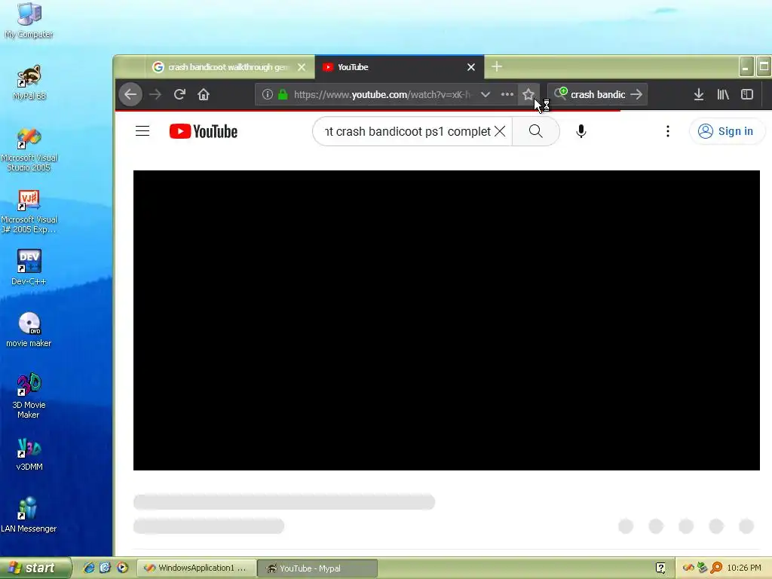
Task: Switch to crash bandicoot walkthrough Google tab
Action: pos(228,67)
